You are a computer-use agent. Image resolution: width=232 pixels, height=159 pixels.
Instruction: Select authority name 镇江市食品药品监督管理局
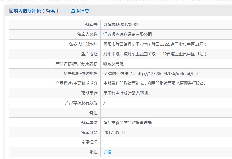click(128, 123)
